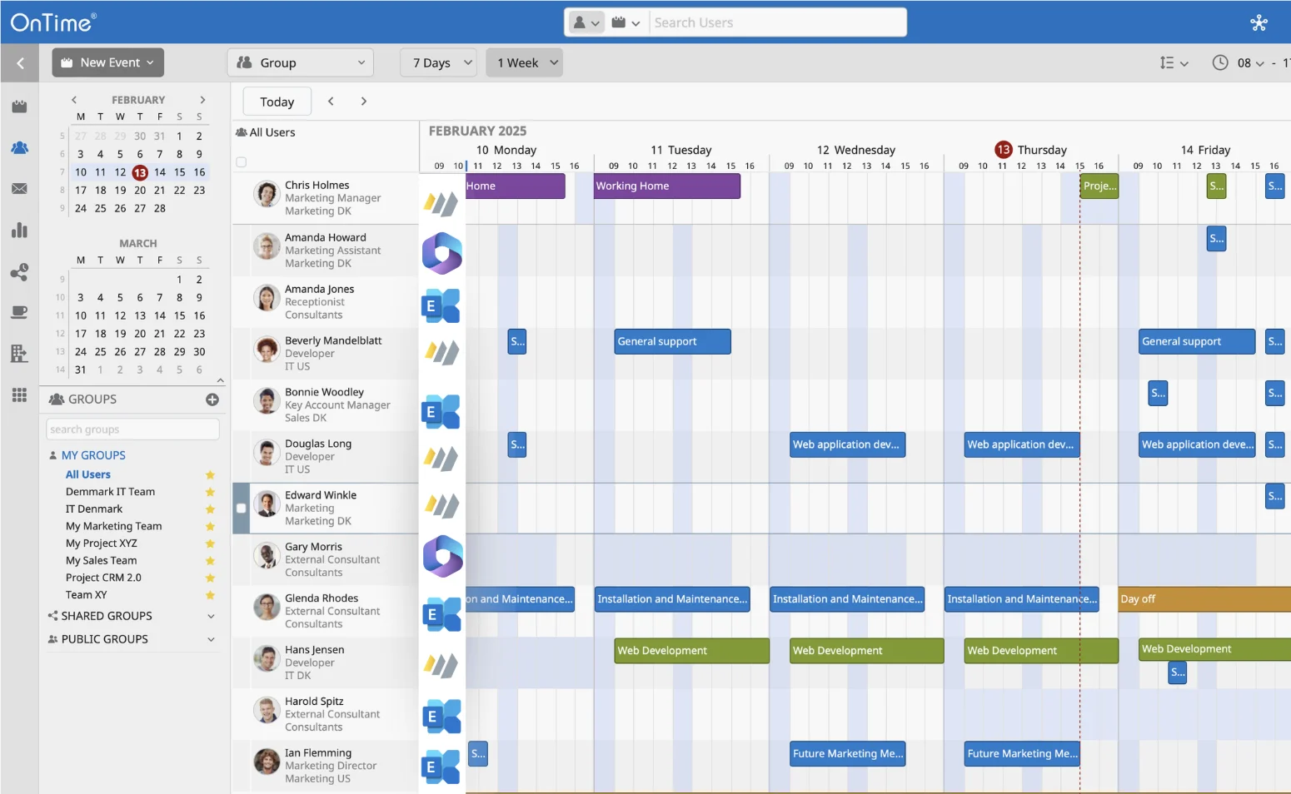Image resolution: width=1291 pixels, height=794 pixels.
Task: Click the New Event button
Action: (108, 62)
